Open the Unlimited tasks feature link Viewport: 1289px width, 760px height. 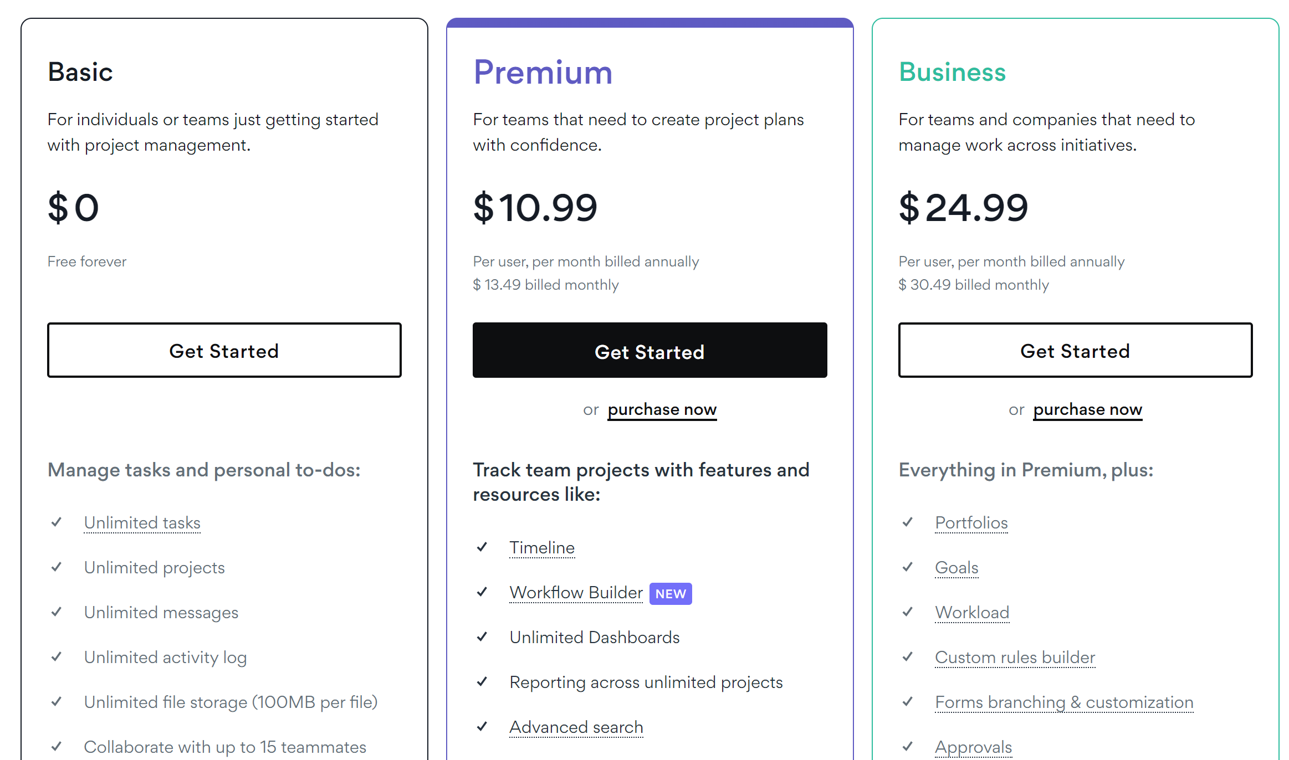point(142,523)
